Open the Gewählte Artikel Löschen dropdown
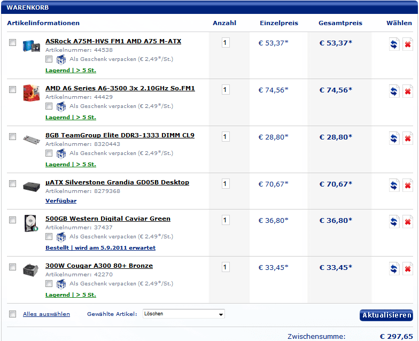The image size is (419, 341). (183, 314)
